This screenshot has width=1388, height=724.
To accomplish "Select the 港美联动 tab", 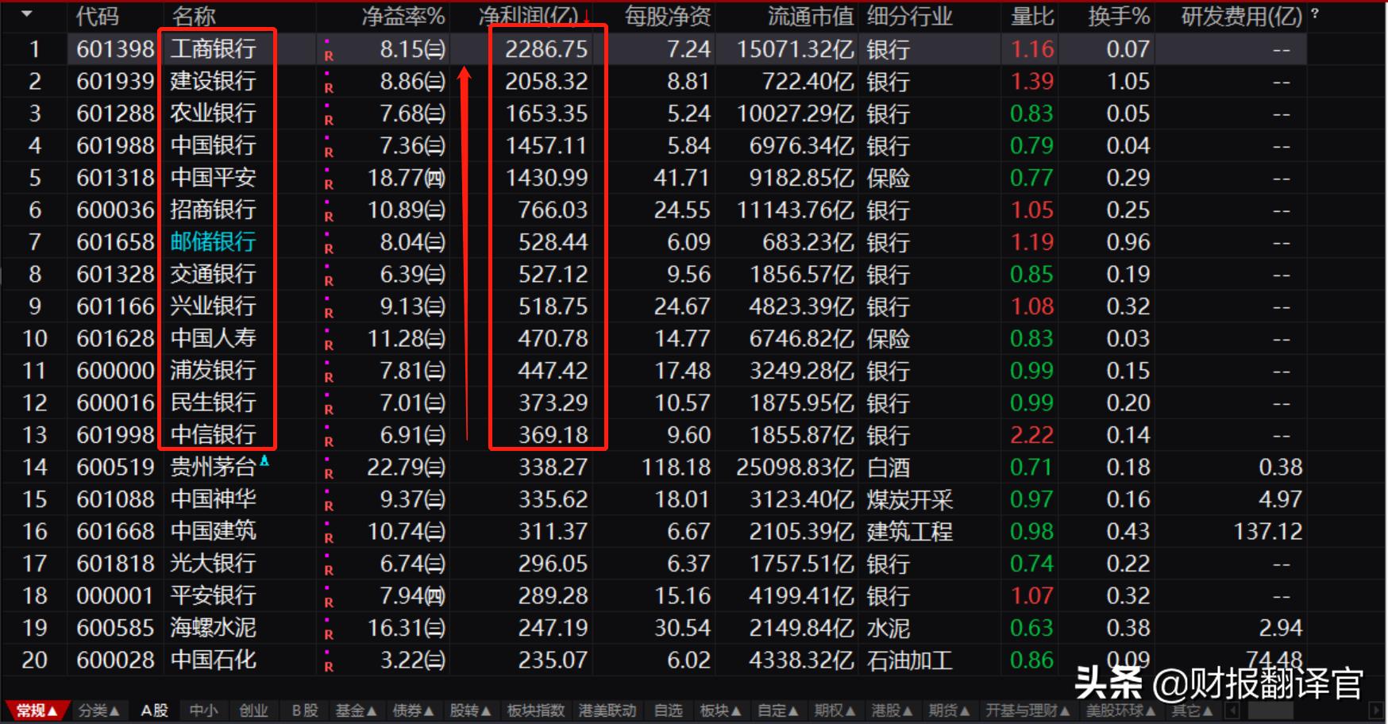I will point(607,711).
